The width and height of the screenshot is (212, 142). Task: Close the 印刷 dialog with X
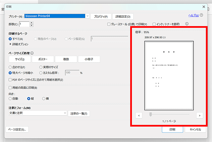(204, 7)
